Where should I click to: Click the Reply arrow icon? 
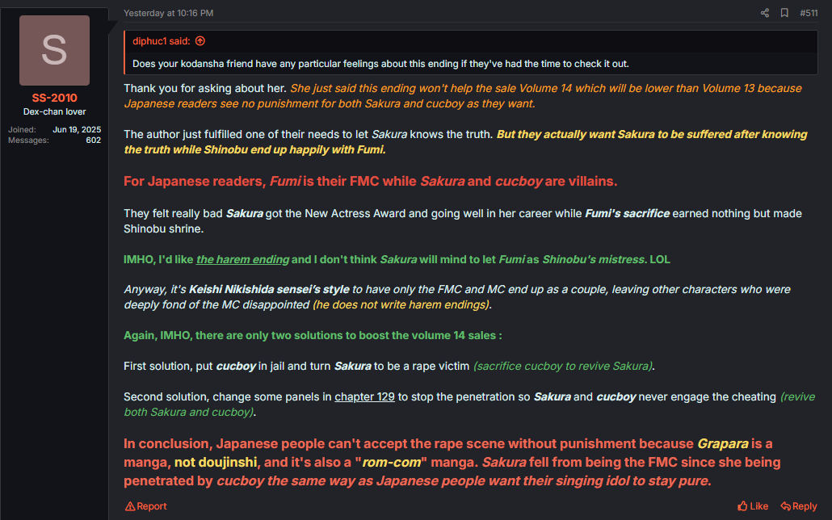pyautogui.click(x=785, y=506)
